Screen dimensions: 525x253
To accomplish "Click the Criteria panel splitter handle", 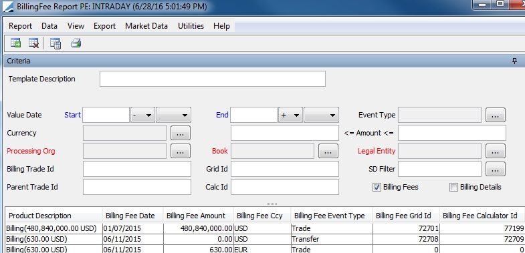I will tap(272, 204).
